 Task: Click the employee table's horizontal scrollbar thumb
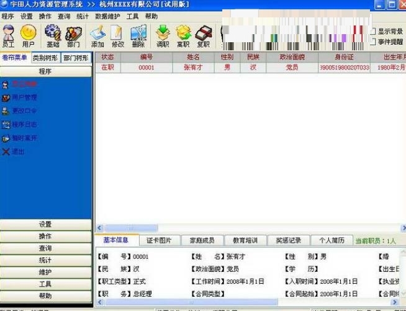pyautogui.click(x=131, y=228)
